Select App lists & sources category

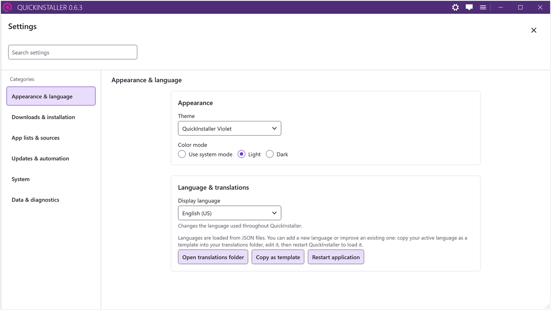pyautogui.click(x=51, y=138)
